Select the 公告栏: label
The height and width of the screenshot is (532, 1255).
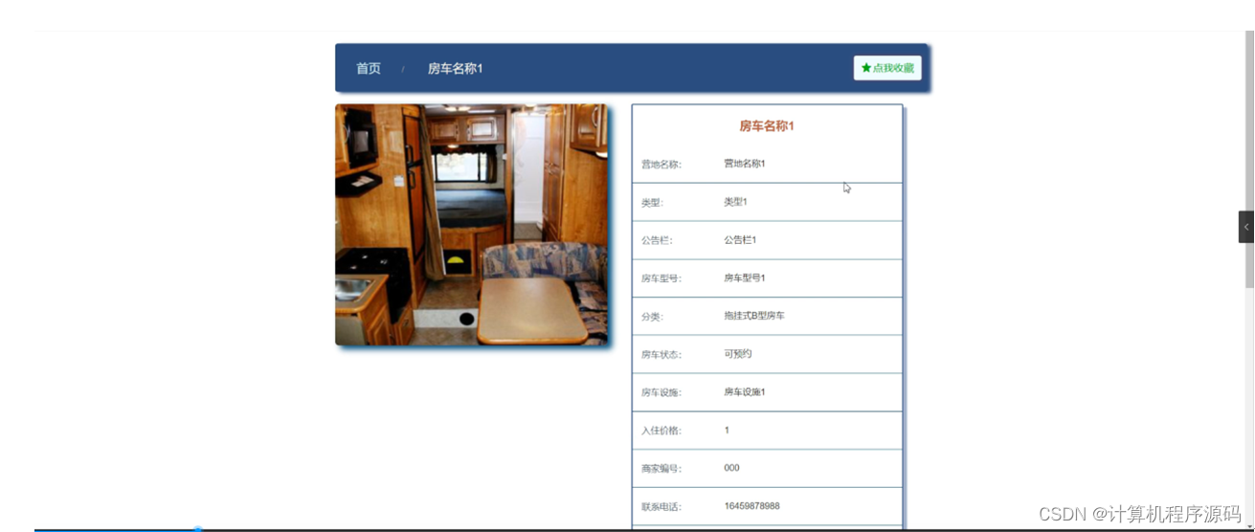[657, 241]
